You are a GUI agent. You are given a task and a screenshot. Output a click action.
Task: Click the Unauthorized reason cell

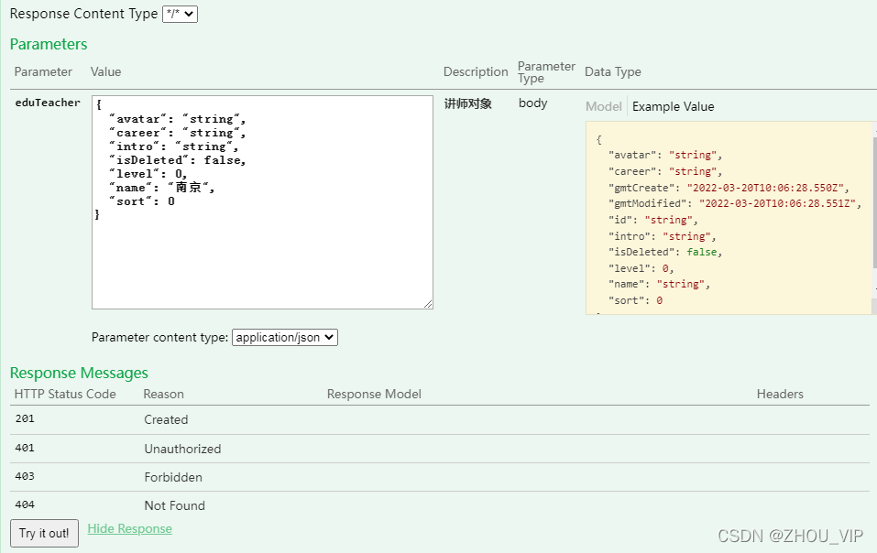[182, 449]
